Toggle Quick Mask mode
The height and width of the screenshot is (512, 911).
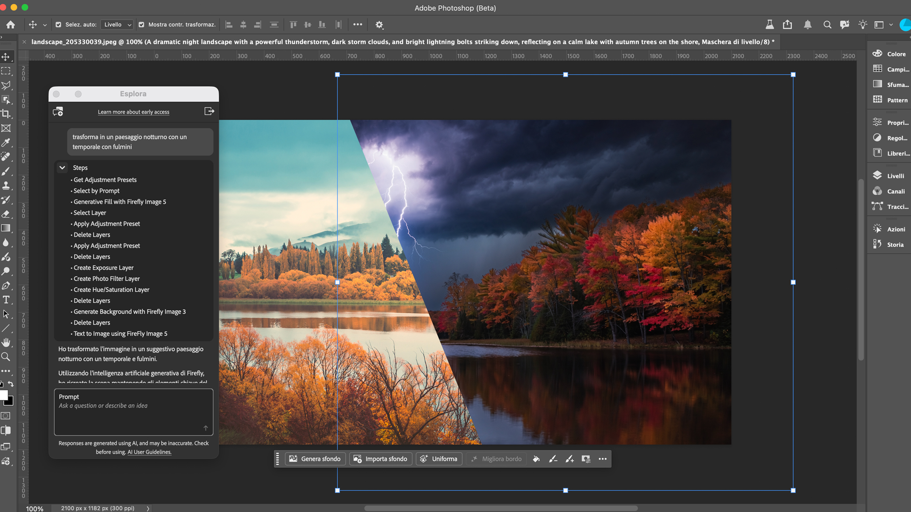6,416
